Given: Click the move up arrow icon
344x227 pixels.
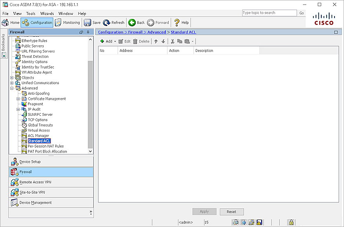Looking at the screenshot, I should tap(156, 41).
